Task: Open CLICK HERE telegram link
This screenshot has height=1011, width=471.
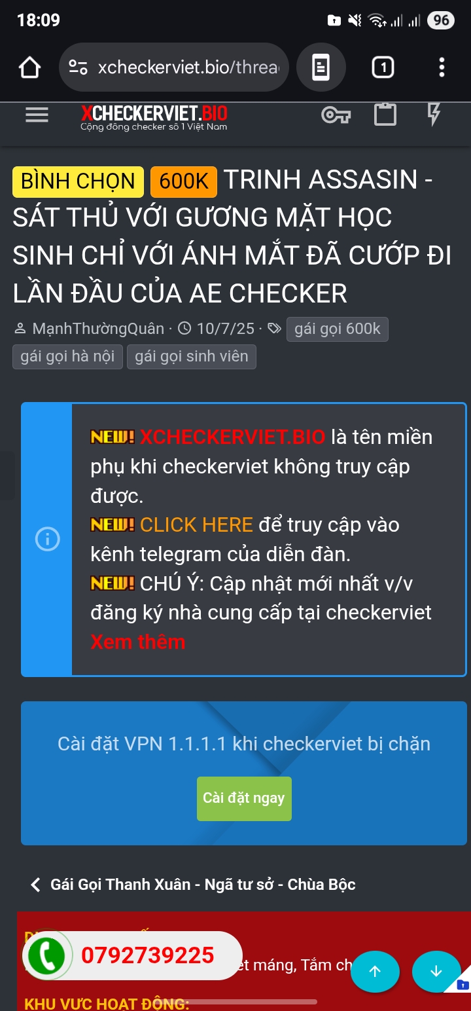Action: (196, 524)
